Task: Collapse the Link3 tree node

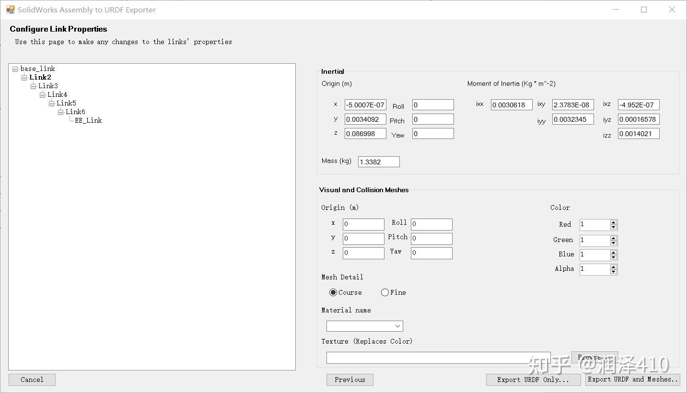Action: (33, 86)
